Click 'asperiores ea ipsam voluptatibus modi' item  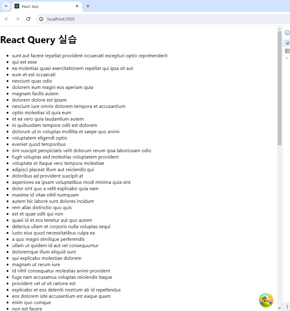pyautogui.click(x=71, y=182)
